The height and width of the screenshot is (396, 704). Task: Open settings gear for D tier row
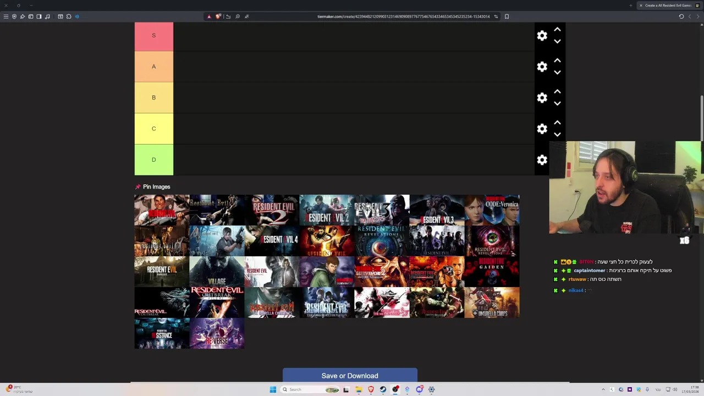(542, 160)
